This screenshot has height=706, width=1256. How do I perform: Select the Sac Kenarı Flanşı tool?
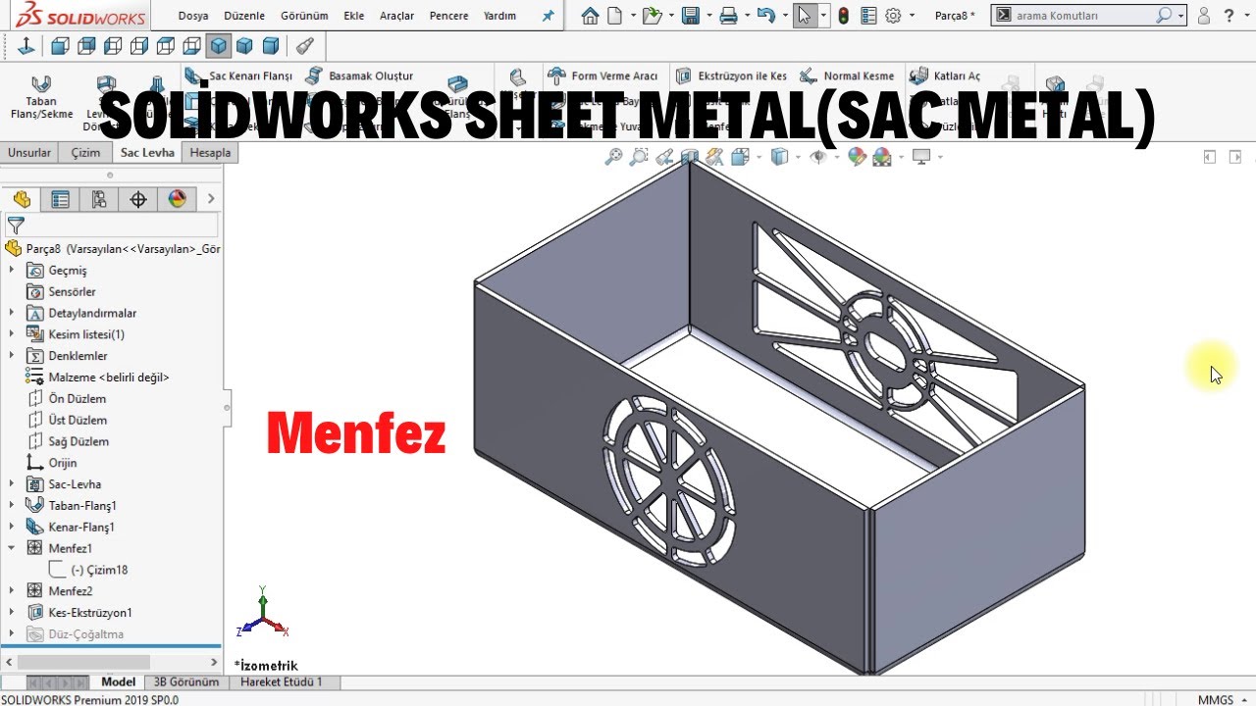coord(238,76)
